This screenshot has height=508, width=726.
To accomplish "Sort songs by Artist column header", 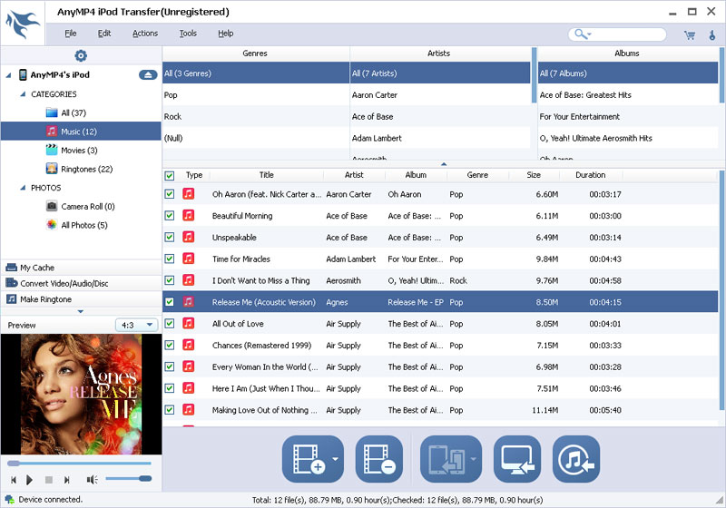I will [354, 175].
